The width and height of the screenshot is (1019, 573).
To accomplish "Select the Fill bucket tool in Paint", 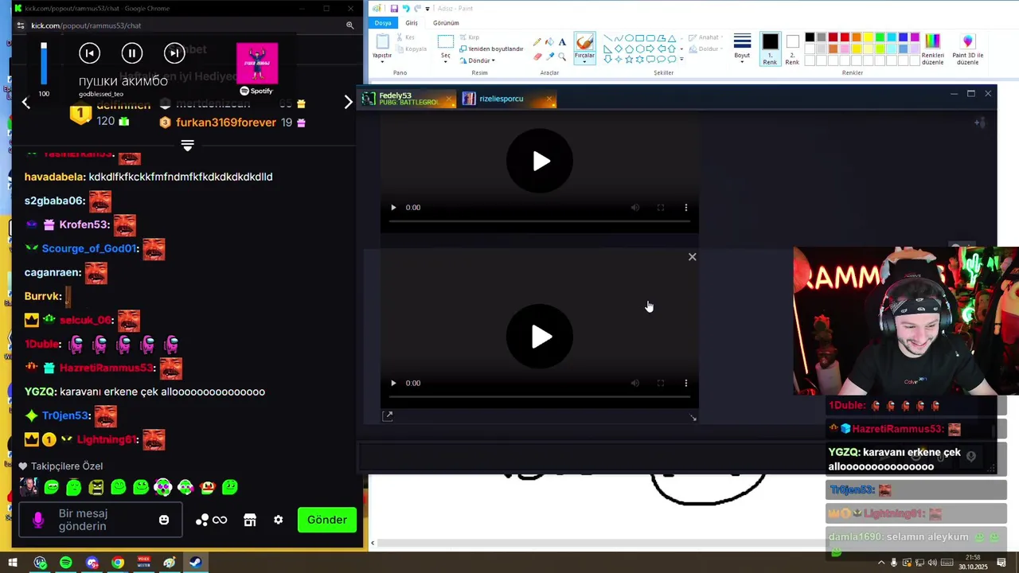I will point(549,41).
